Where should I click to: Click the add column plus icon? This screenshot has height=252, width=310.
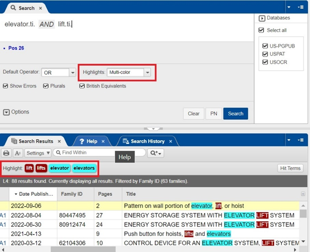pos(302,194)
